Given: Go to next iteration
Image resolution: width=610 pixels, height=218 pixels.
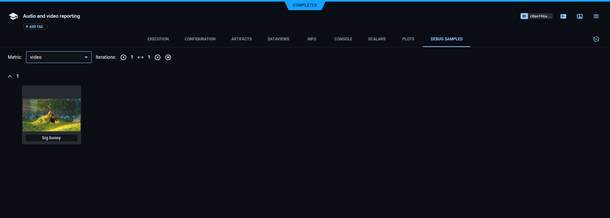Looking at the screenshot, I should pos(157,57).
